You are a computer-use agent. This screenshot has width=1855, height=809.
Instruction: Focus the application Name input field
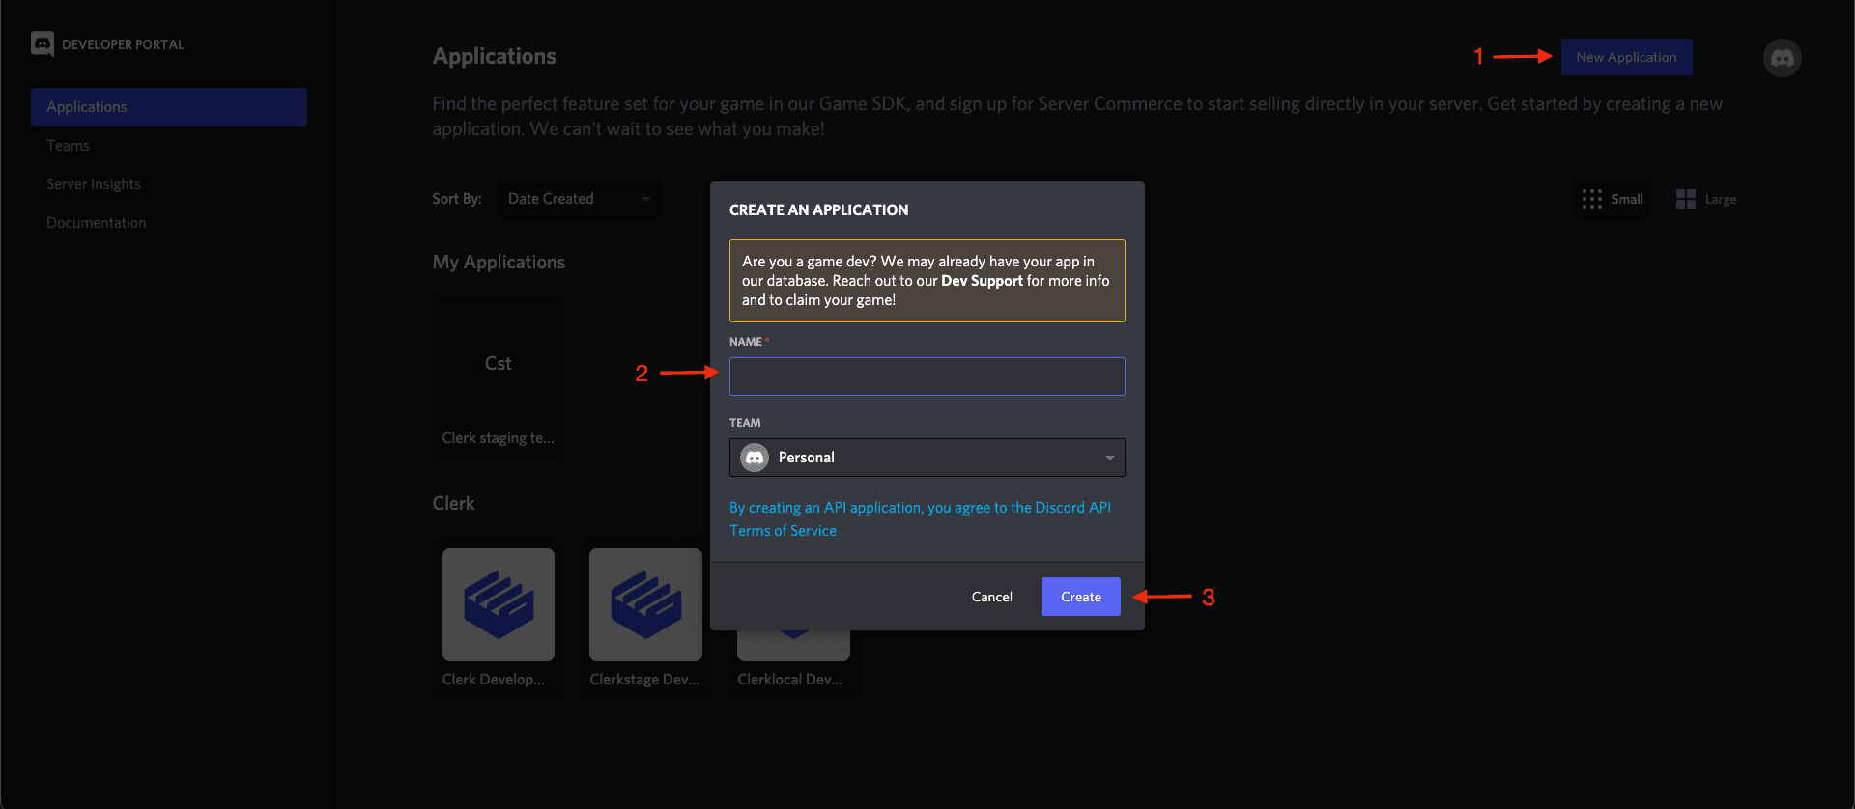pos(927,377)
